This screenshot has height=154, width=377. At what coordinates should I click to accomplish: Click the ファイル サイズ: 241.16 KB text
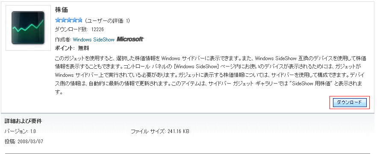tap(160, 131)
